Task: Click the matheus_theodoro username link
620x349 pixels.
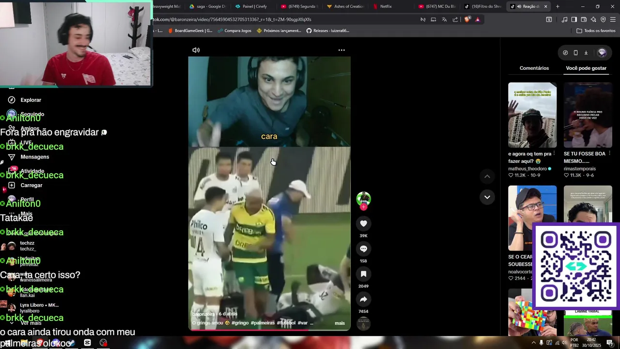Action: [x=527, y=169]
